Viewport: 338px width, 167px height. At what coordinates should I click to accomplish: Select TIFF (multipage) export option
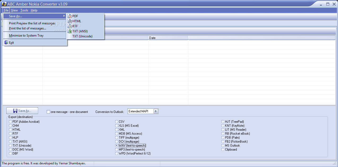[x=127, y=138]
